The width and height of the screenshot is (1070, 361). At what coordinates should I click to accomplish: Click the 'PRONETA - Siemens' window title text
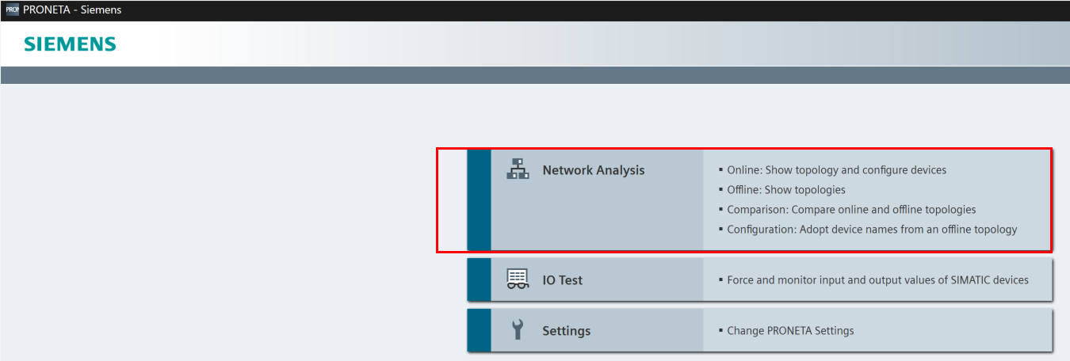coord(73,10)
